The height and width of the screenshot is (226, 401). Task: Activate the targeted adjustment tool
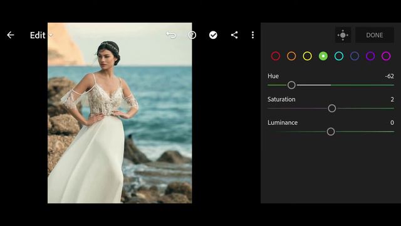click(x=343, y=35)
